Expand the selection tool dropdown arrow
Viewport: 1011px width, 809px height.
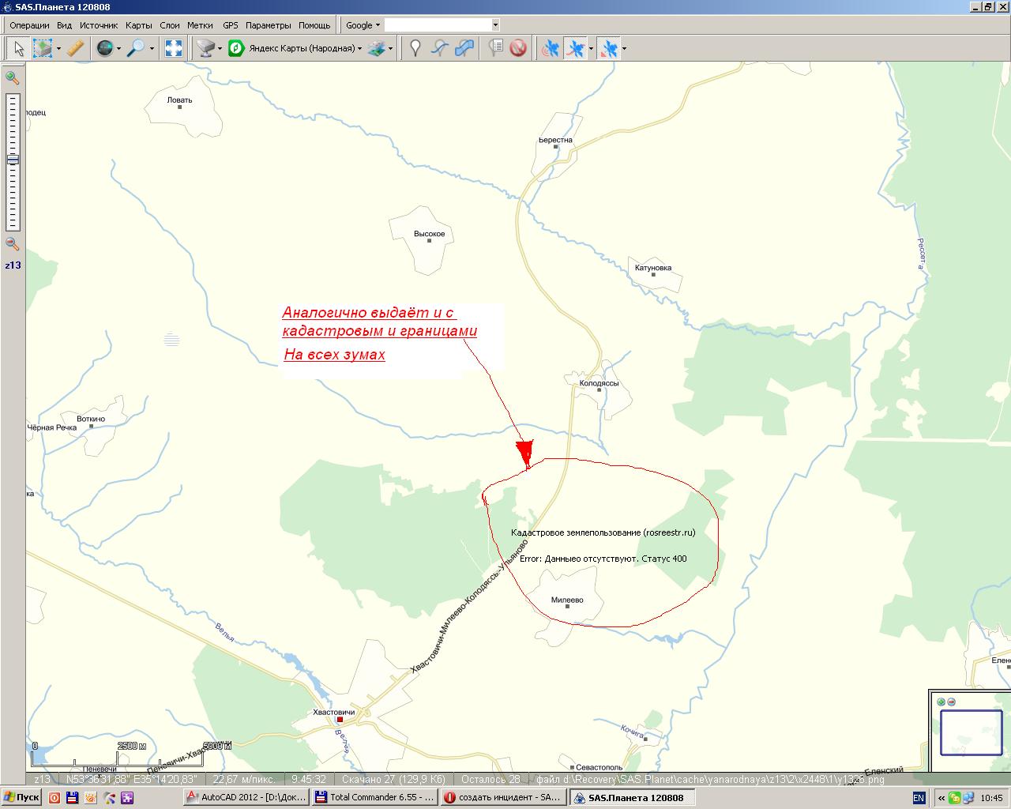[58, 49]
